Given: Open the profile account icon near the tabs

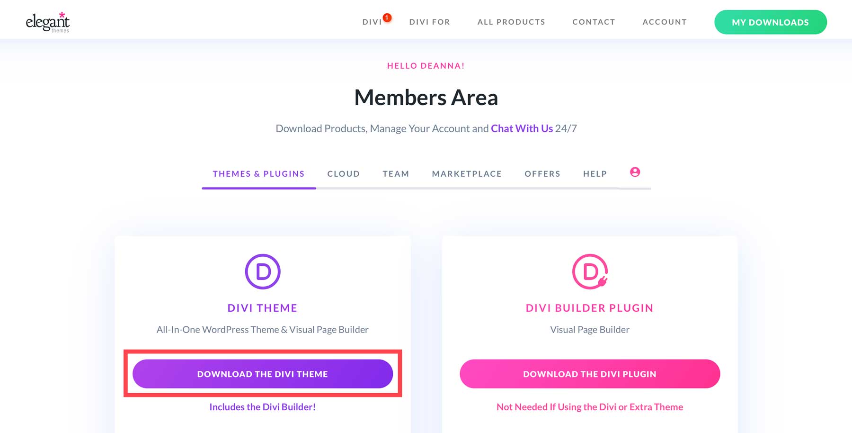Looking at the screenshot, I should coord(634,172).
